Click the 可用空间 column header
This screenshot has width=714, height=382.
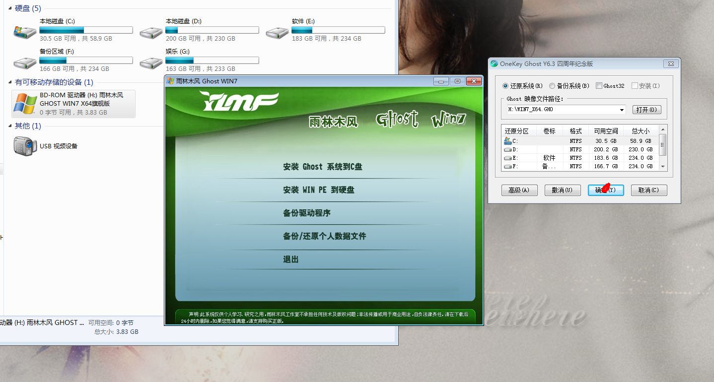[x=606, y=131]
